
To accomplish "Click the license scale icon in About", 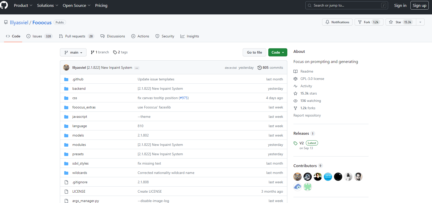I will (x=295, y=79).
